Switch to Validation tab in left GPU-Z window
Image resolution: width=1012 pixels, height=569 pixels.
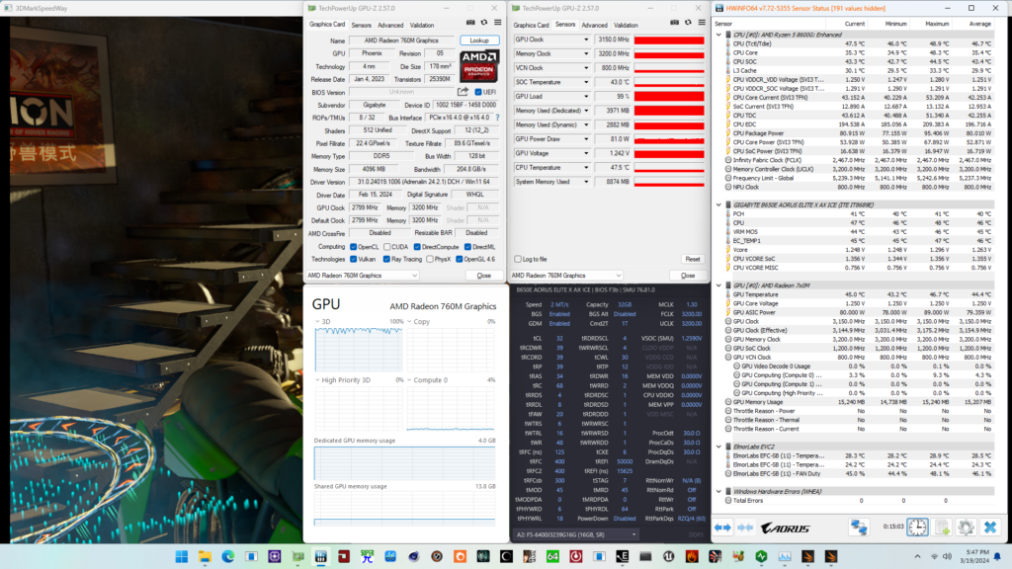(x=422, y=25)
